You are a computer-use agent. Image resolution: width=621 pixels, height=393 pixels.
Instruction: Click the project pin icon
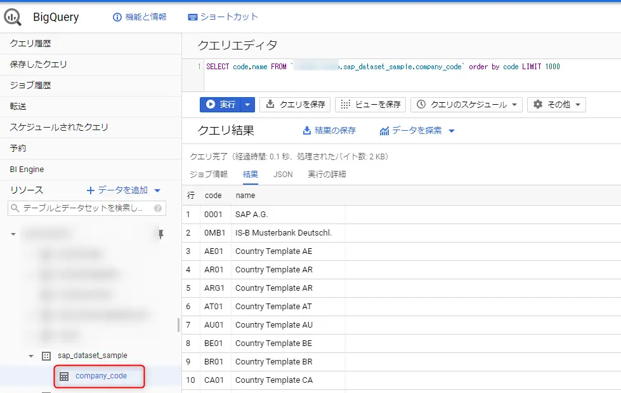tap(160, 234)
